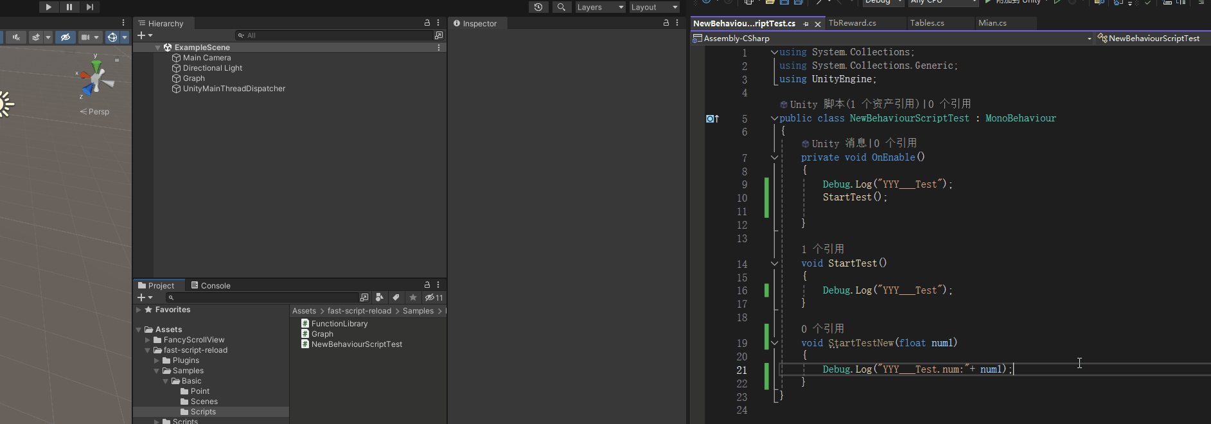Toggle hidden packages count button
Image resolution: width=1211 pixels, height=424 pixels.
434,297
